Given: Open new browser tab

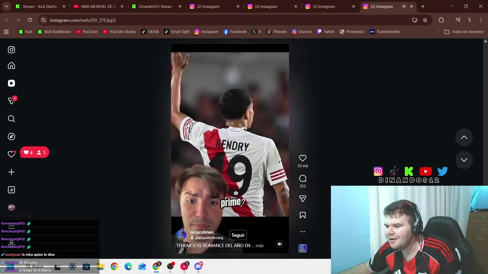Looking at the screenshot, I should pyautogui.click(x=423, y=6).
